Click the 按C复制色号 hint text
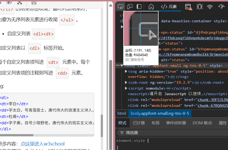This screenshot has height=150, width=228. pos(134,60)
